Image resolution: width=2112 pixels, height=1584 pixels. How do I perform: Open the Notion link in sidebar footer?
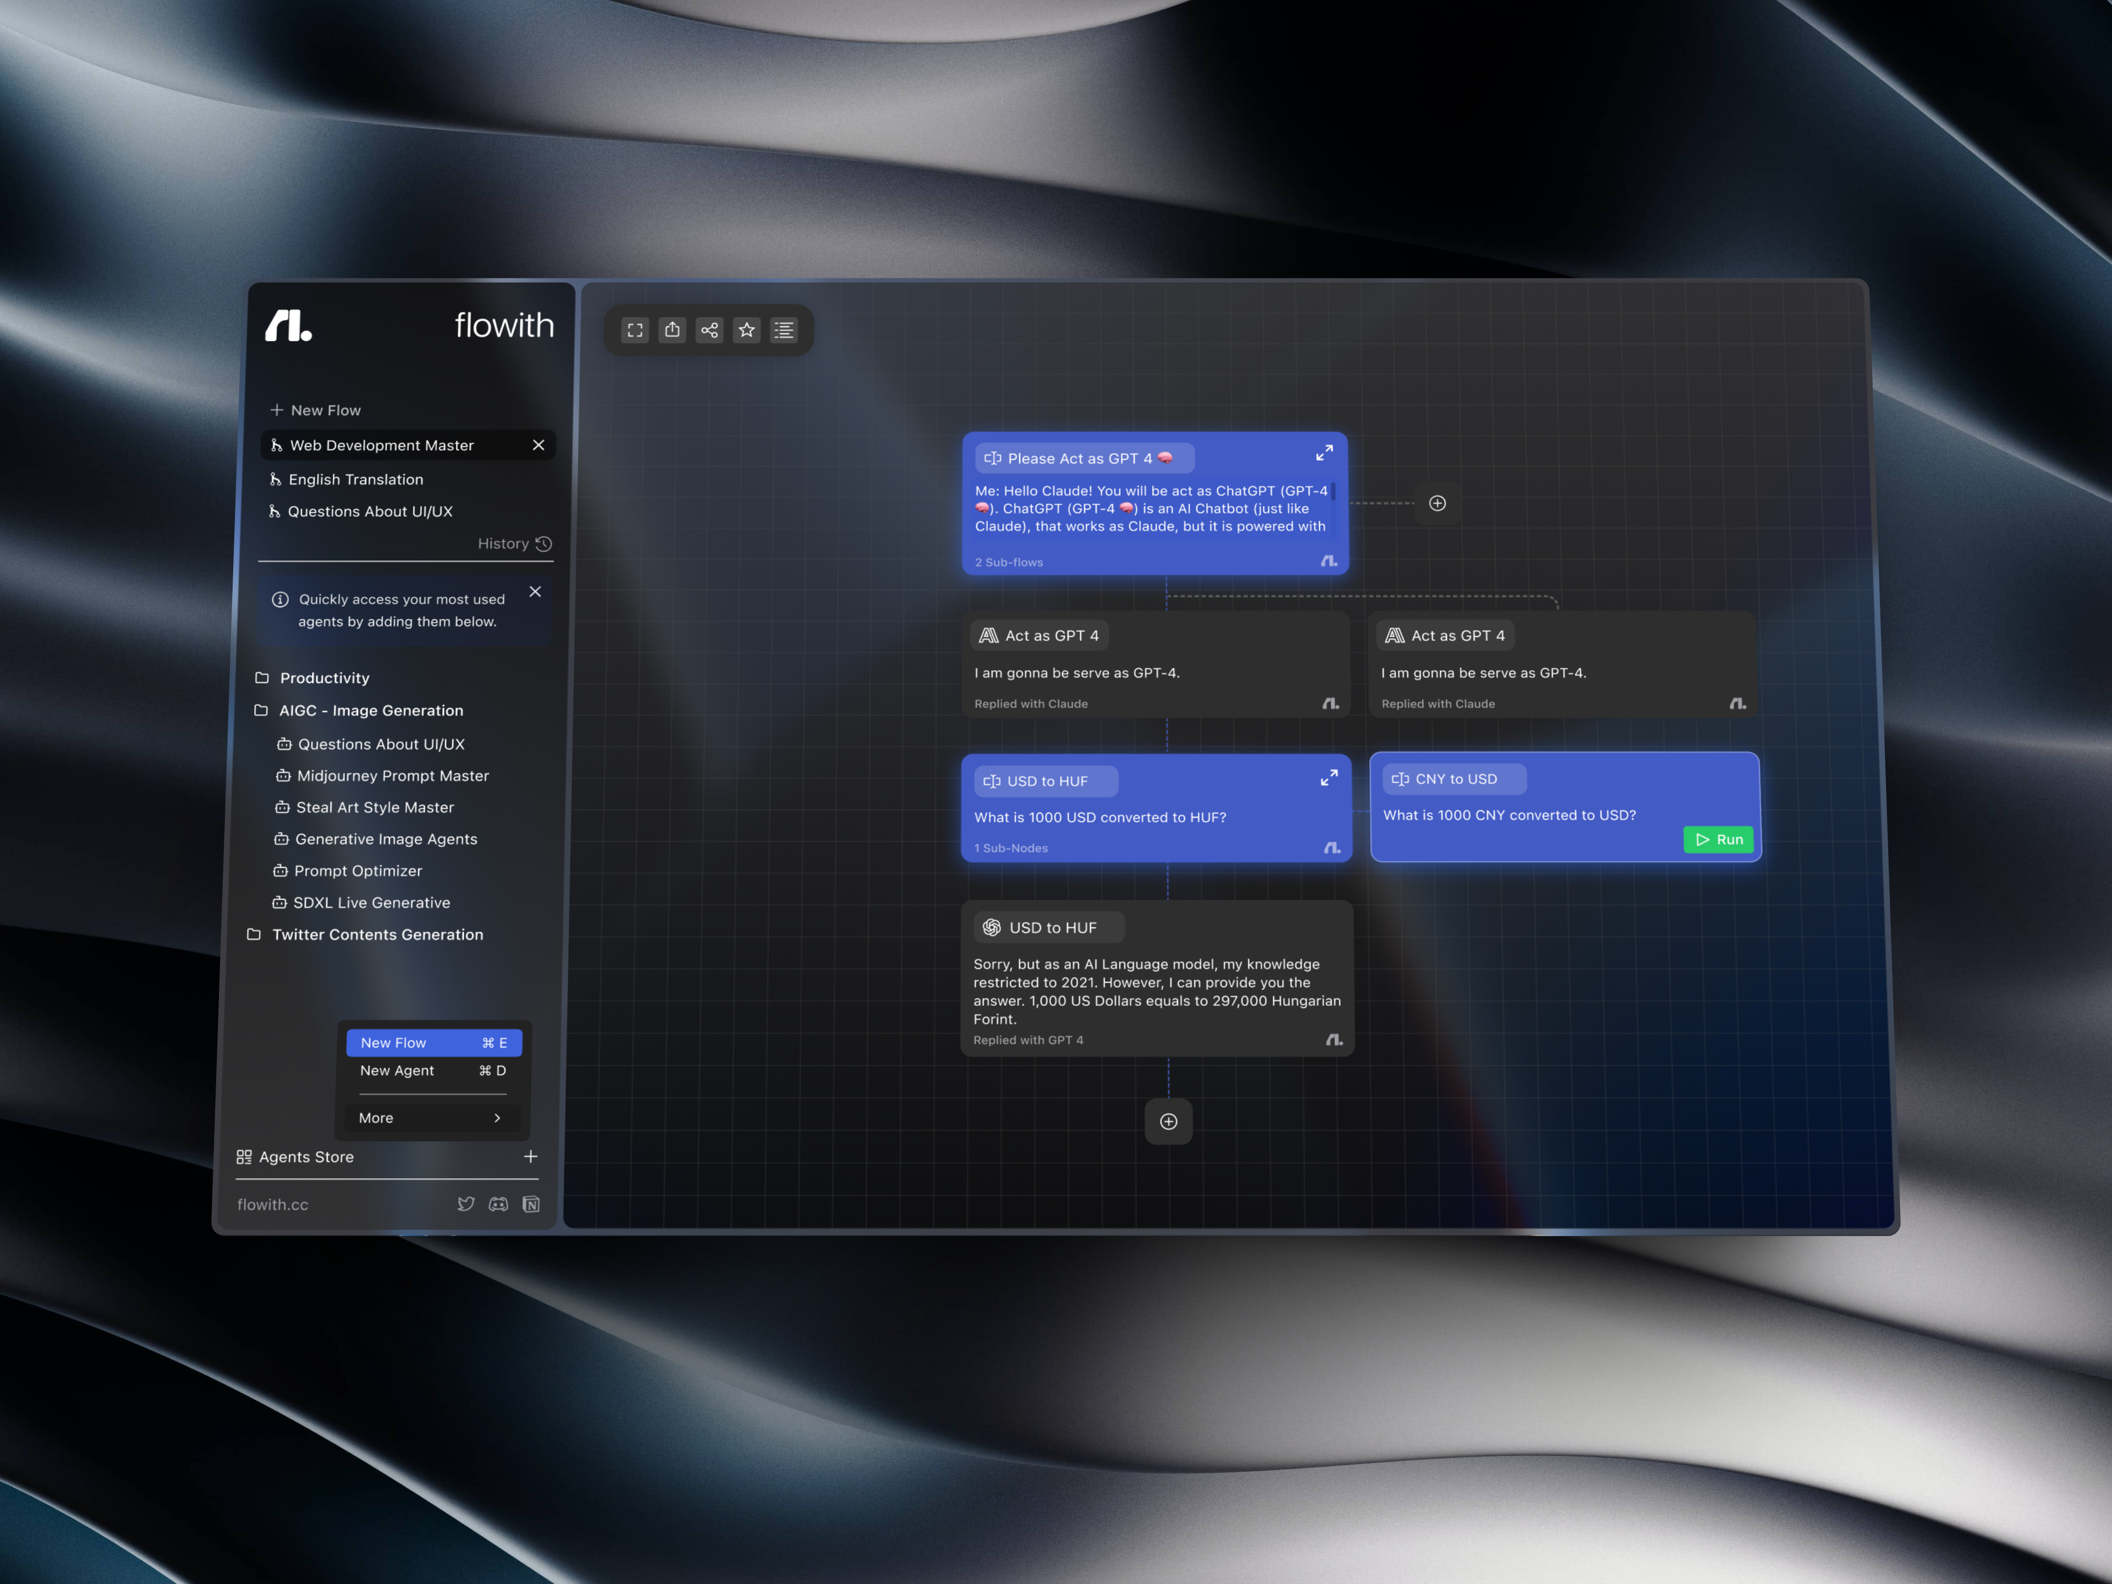click(531, 1204)
